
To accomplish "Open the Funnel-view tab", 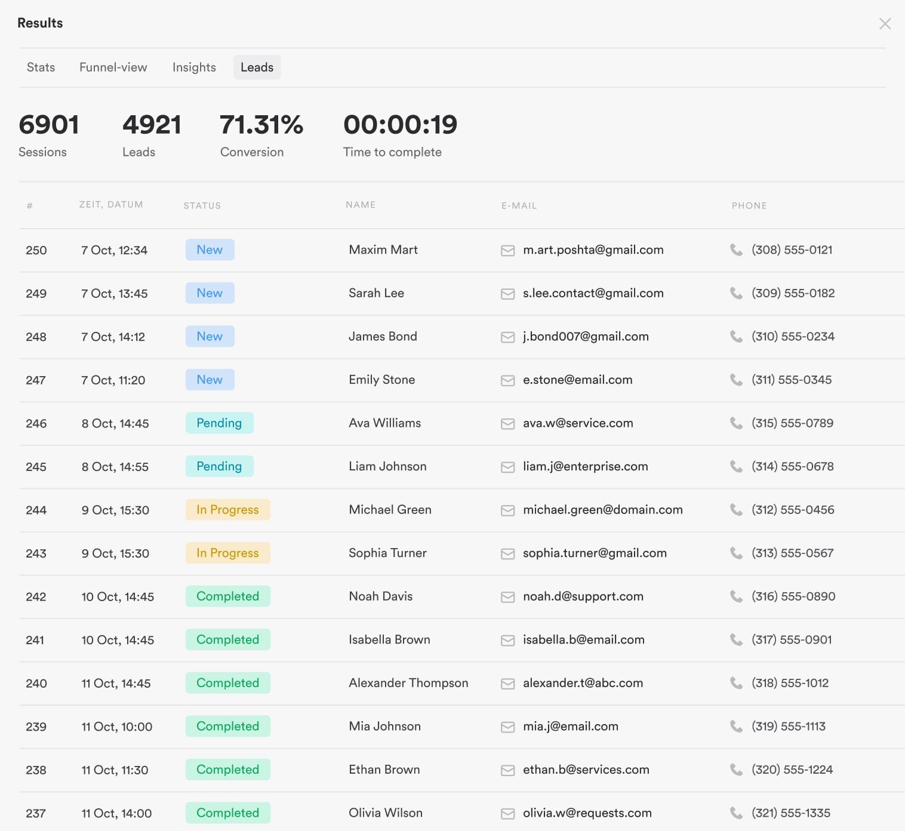I will click(113, 67).
